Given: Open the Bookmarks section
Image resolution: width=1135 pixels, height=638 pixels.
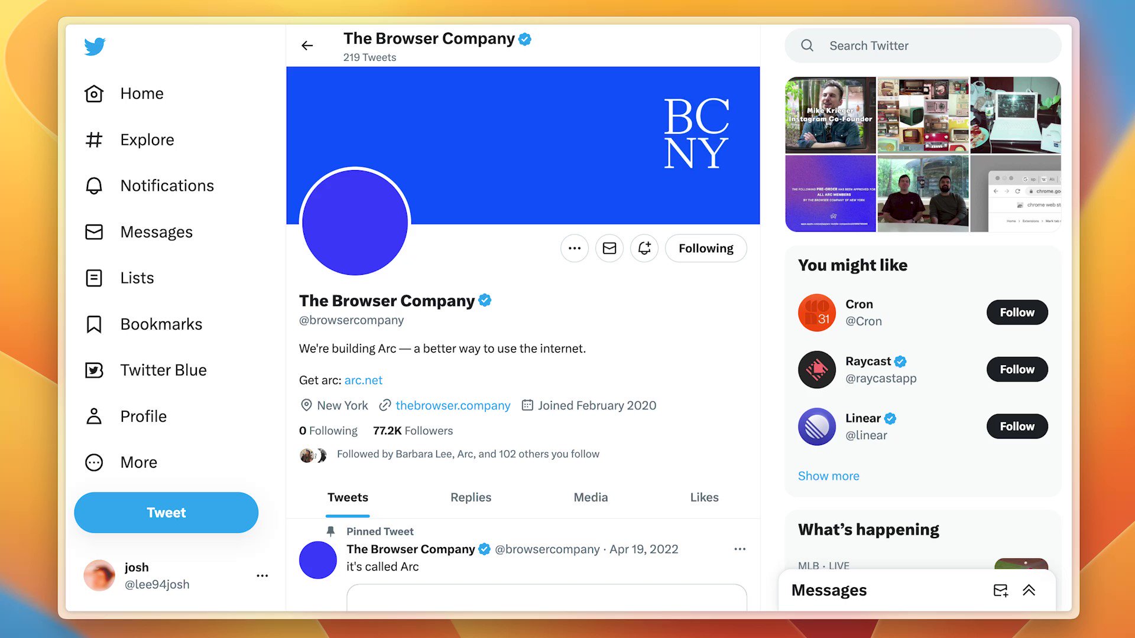Looking at the screenshot, I should click(x=161, y=324).
